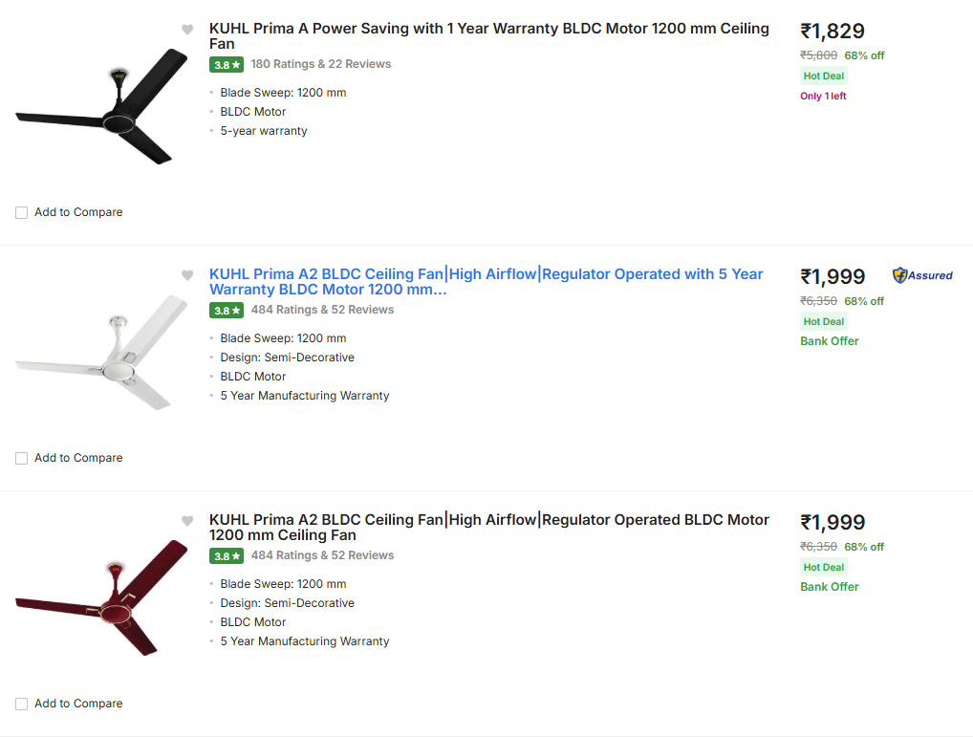Click Hot Deal tag on ₹1,829 fan
The width and height of the screenshot is (973, 737).
tap(824, 76)
